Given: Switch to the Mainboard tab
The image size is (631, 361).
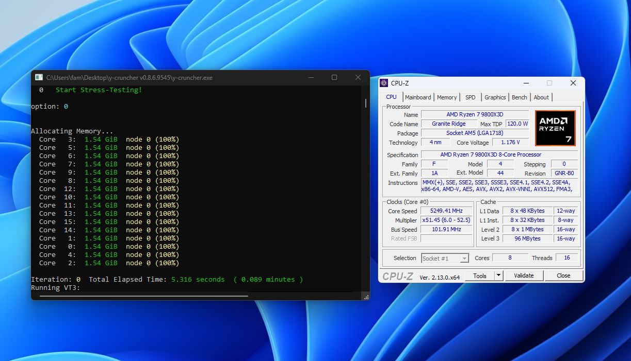Looking at the screenshot, I should pyautogui.click(x=418, y=97).
